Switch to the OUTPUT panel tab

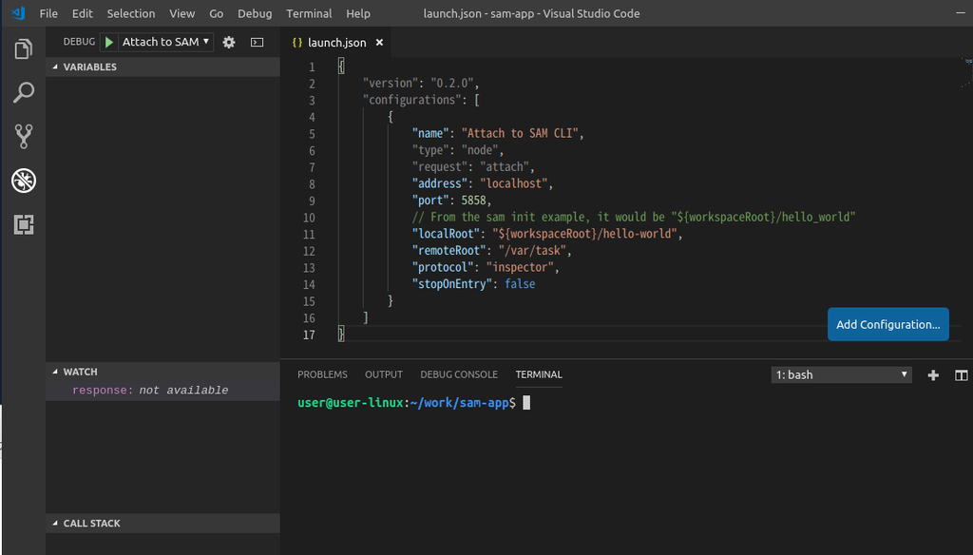(384, 374)
